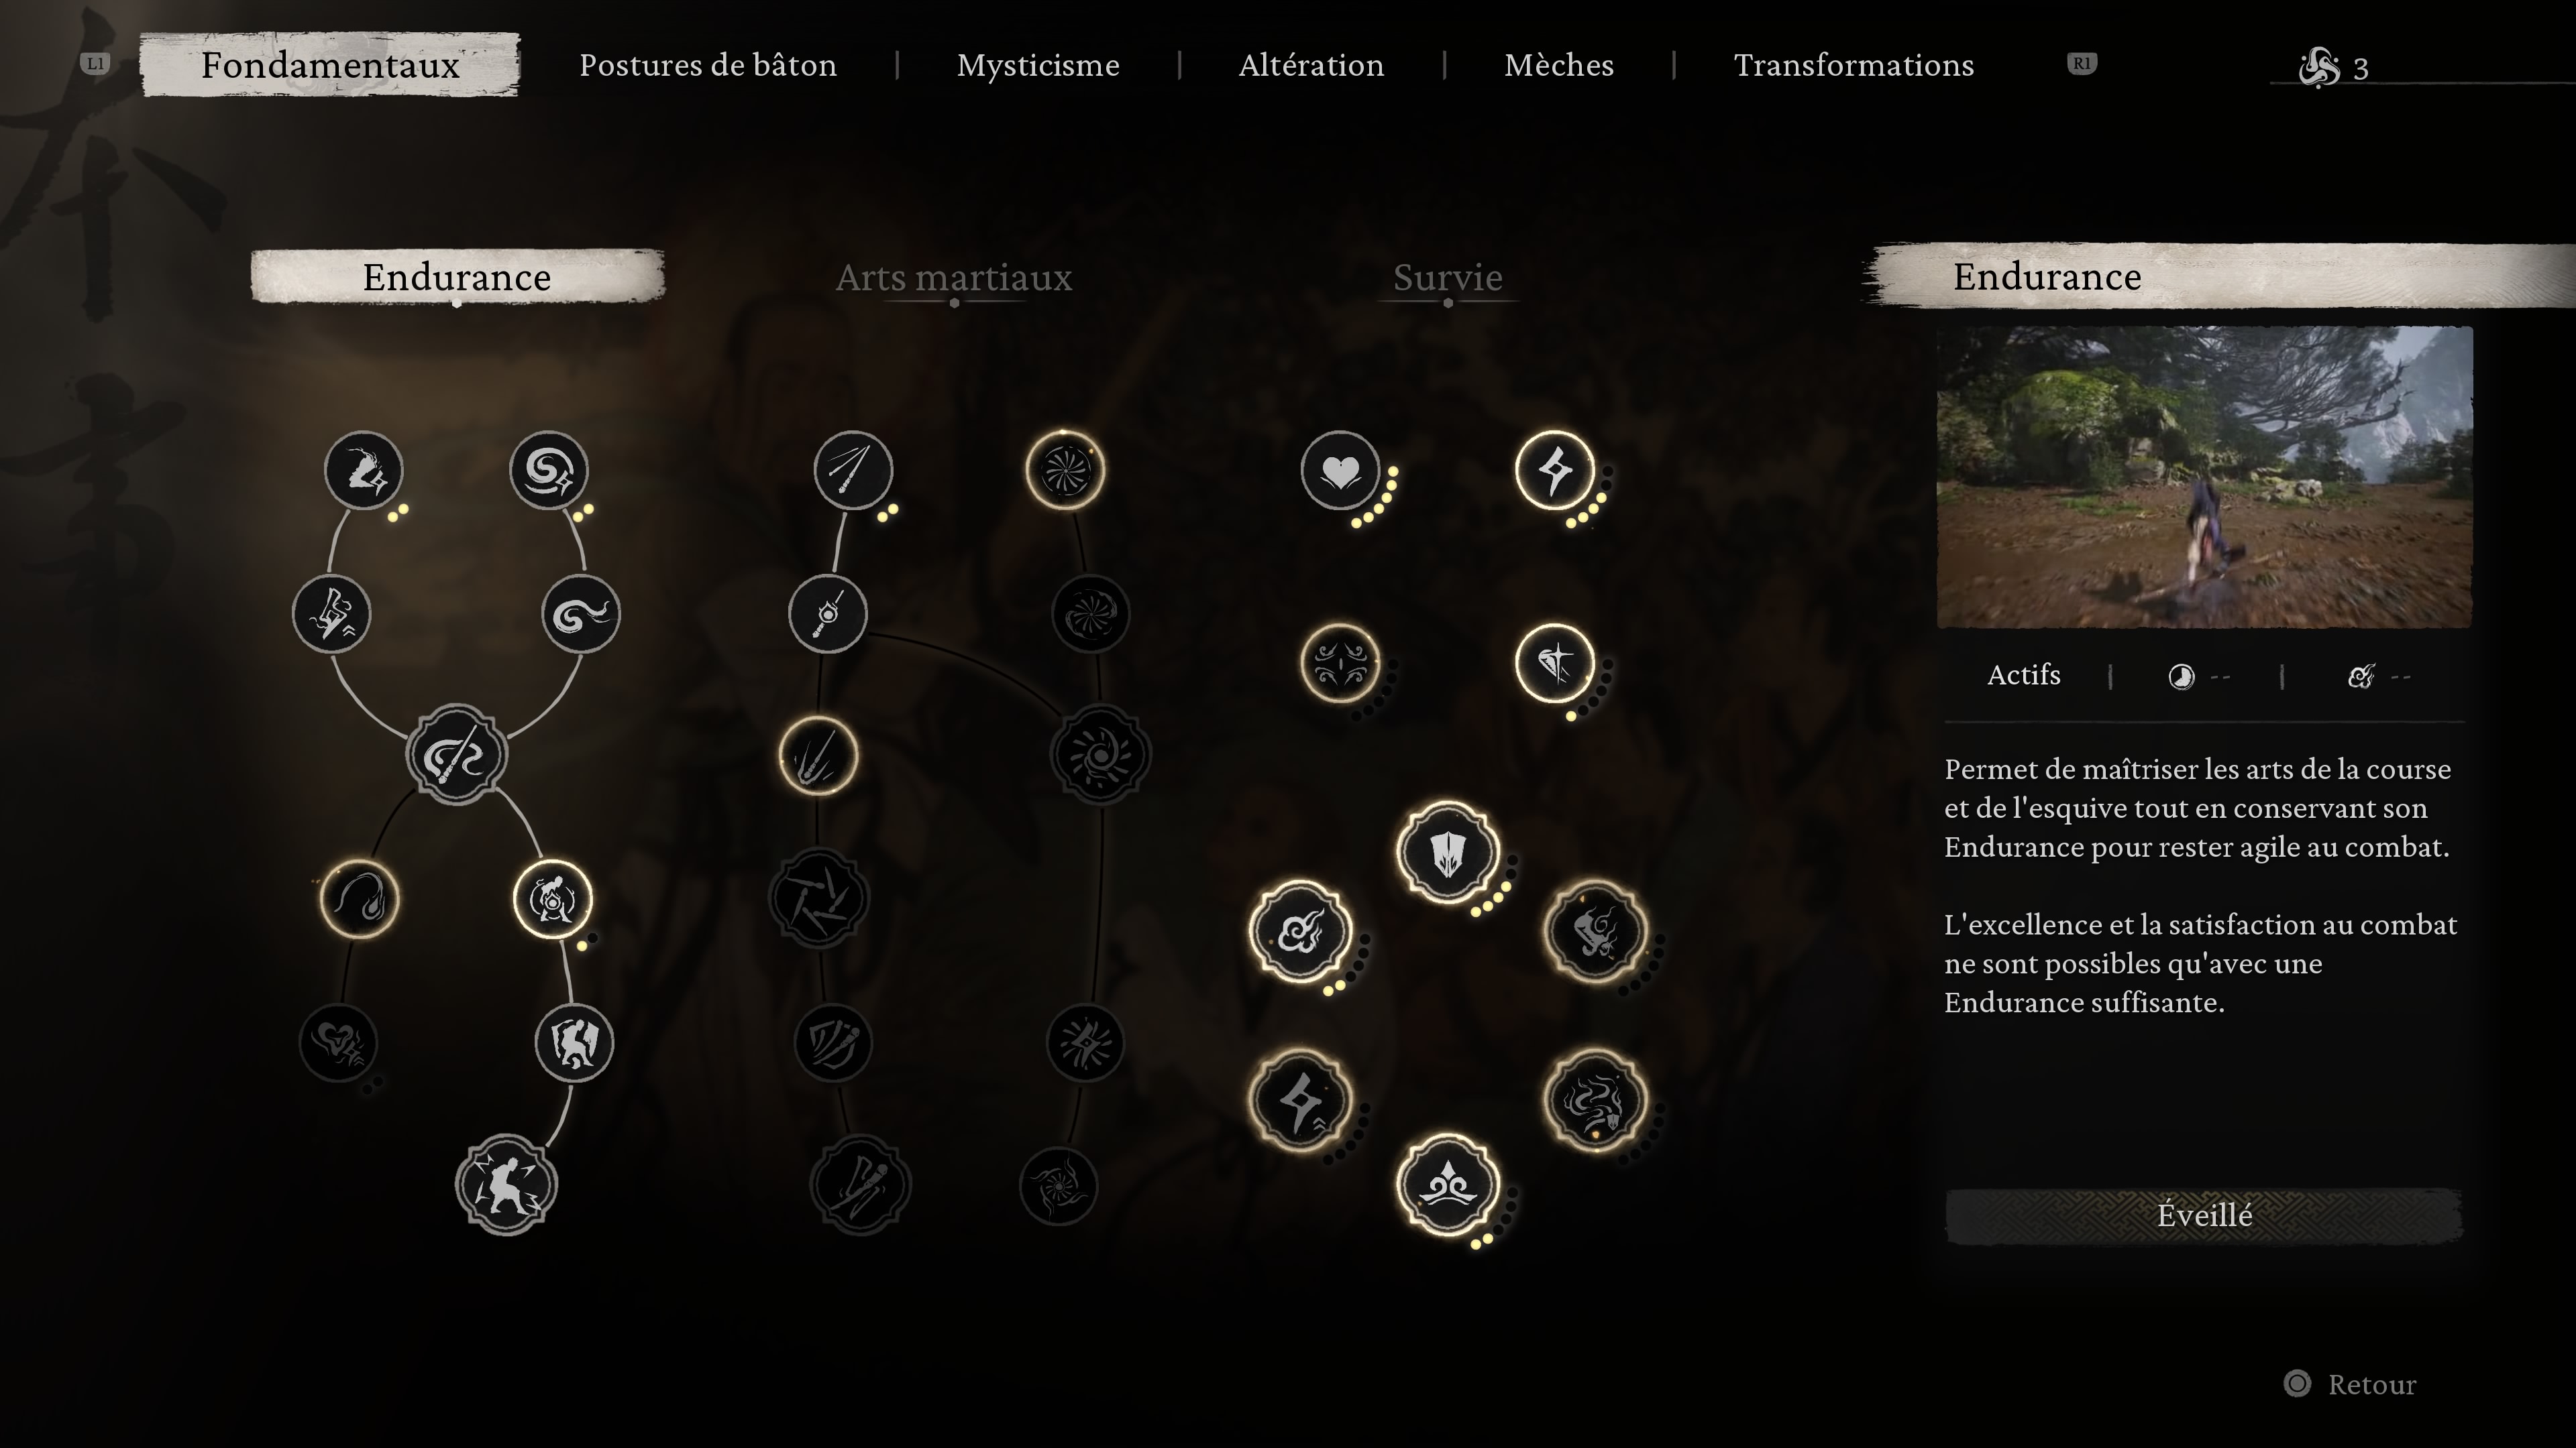Screen dimensions: 2576x1448
Task: Select the four-point star Survie node
Action: point(1554,662)
